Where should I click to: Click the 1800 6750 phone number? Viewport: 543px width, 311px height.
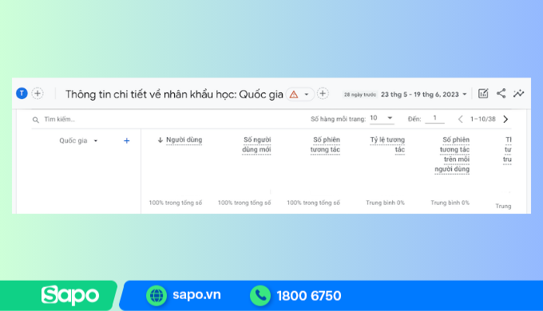(309, 296)
